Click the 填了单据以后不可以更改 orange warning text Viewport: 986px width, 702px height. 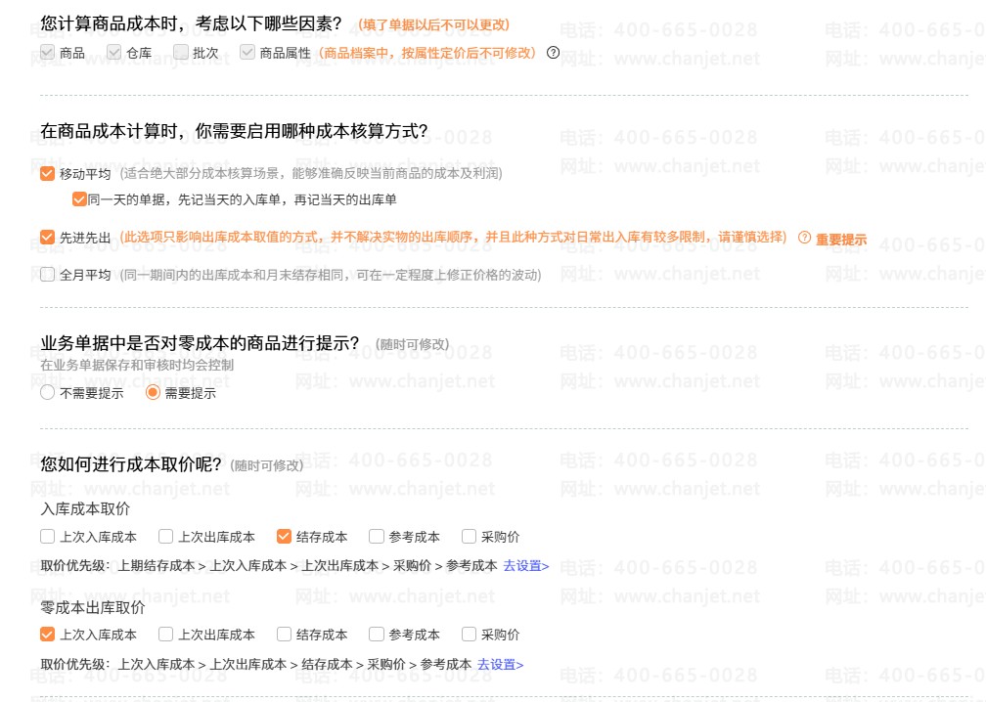tap(434, 25)
